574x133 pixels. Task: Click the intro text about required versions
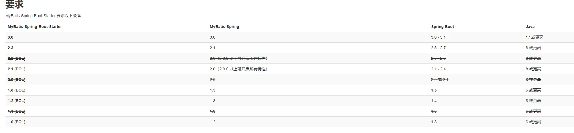(44, 16)
